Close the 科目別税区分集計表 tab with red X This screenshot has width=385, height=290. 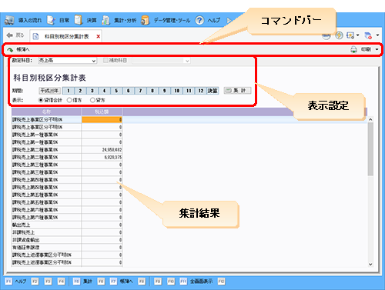tap(98, 36)
